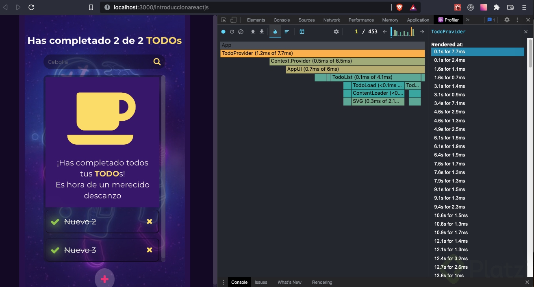Open the browser extensions puzzle icon
Viewport: 534px width, 287px height.
pos(496,7)
